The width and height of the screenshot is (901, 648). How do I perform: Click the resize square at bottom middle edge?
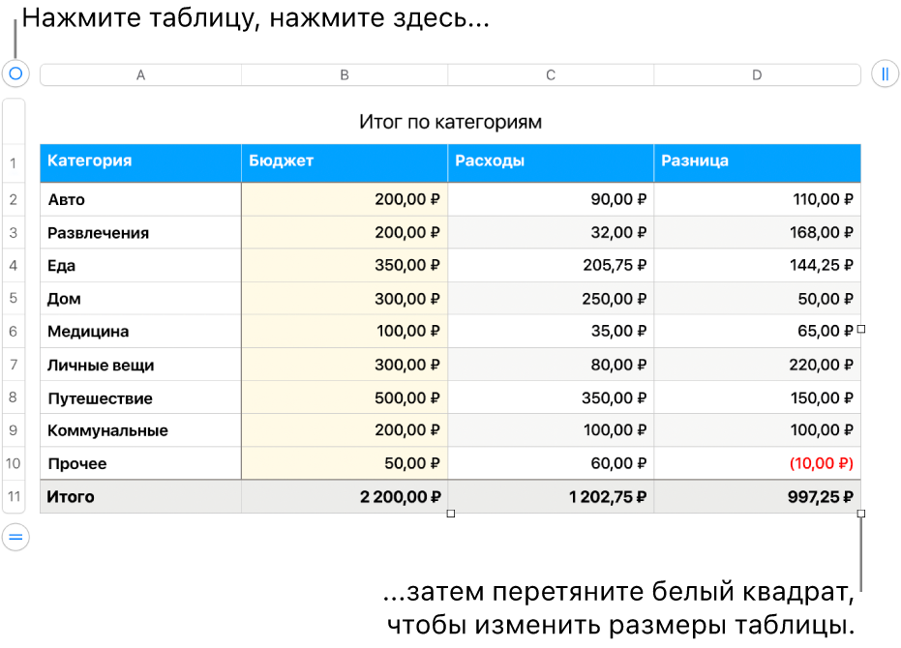(451, 514)
